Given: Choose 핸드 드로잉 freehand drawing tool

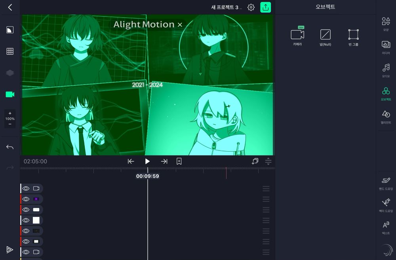Looking at the screenshot, I should [x=386, y=184].
